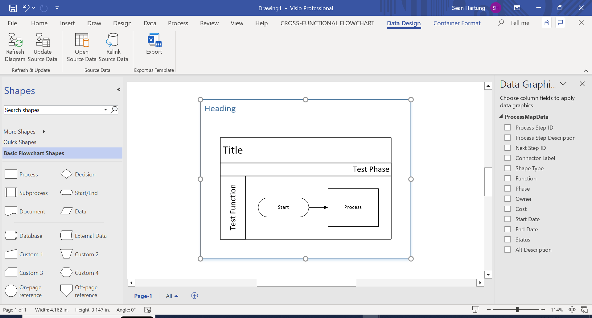The height and width of the screenshot is (318, 592).
Task: Select the Basic Flowchart Shapes stencil
Action: (62, 153)
